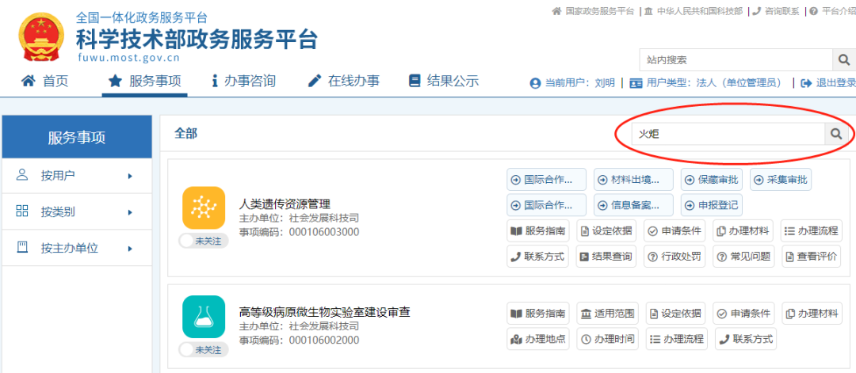Click the 适用范围 button
Viewport: 856px width, 373px height.
pos(608,314)
